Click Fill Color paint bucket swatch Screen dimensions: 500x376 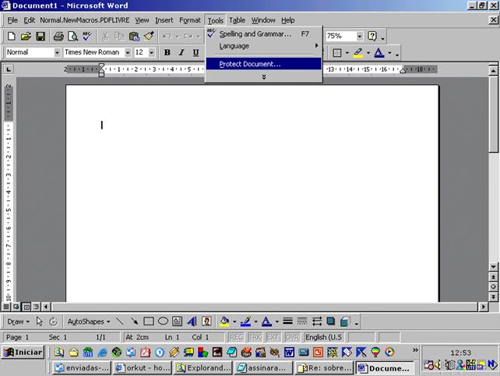(224, 321)
